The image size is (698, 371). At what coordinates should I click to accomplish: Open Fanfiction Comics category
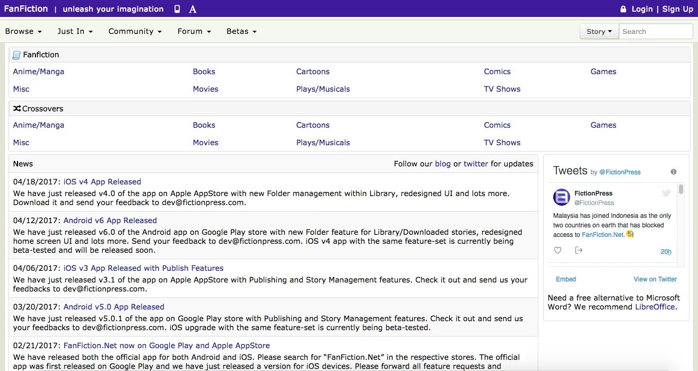[498, 72]
